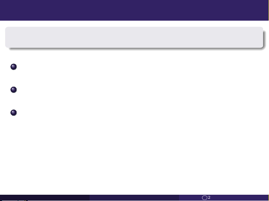Click inside the gray rounded block

click(134, 37)
